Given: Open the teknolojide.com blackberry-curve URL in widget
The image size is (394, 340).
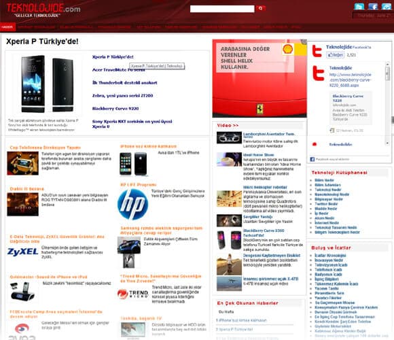Looking at the screenshot, I should pyautogui.click(x=351, y=80).
